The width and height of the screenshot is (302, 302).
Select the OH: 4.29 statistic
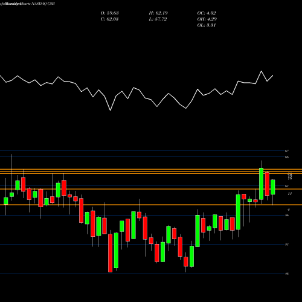(x=207, y=19)
